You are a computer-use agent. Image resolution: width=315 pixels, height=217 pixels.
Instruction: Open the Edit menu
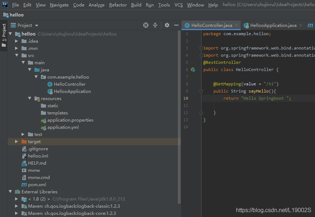(27, 5)
